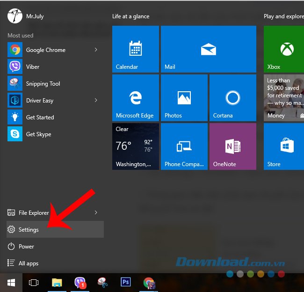Launch the OneNote tile
Viewport: 304px width, 292px height.
click(x=232, y=146)
